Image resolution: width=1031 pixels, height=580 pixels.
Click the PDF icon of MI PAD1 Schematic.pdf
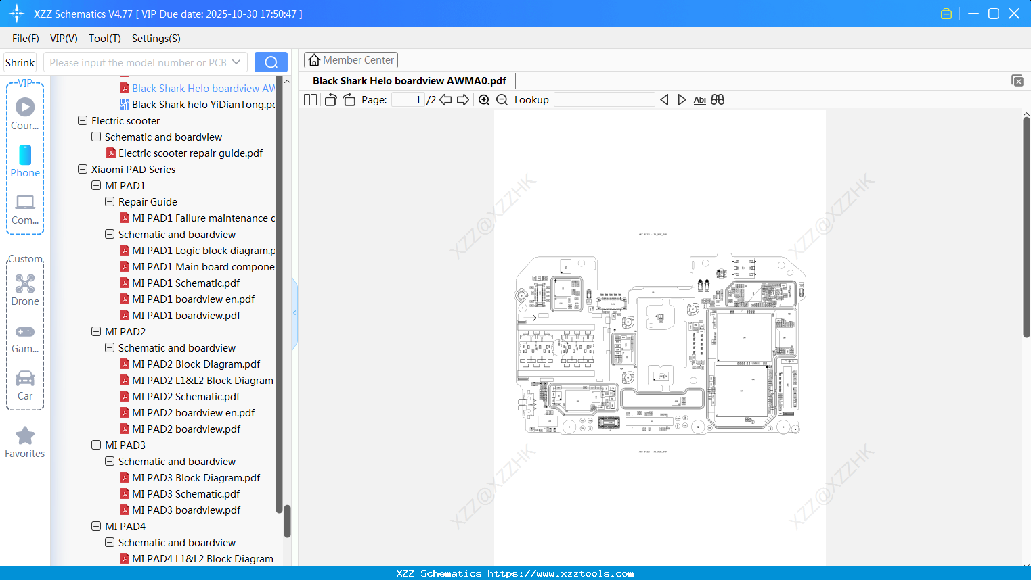click(x=125, y=283)
